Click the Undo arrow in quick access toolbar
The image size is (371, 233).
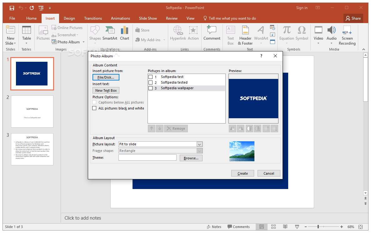[x=21, y=8]
